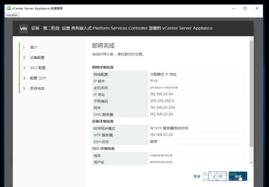Select the vsphere.local domain value
Viewport: 269px width, 187px height.
(x=161, y=155)
